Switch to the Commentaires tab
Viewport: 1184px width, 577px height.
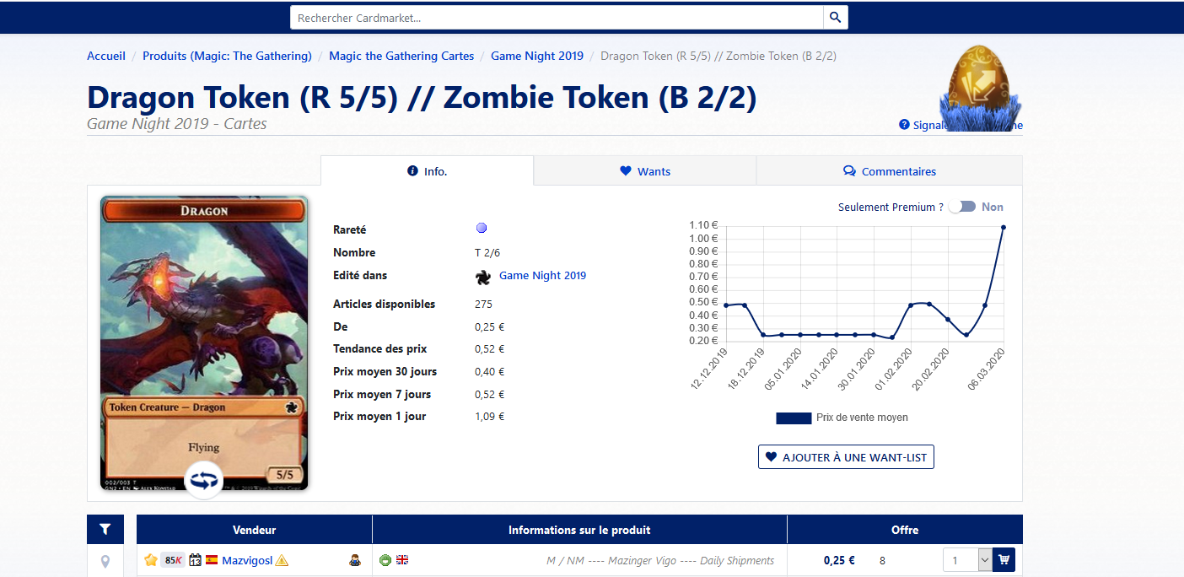click(890, 171)
